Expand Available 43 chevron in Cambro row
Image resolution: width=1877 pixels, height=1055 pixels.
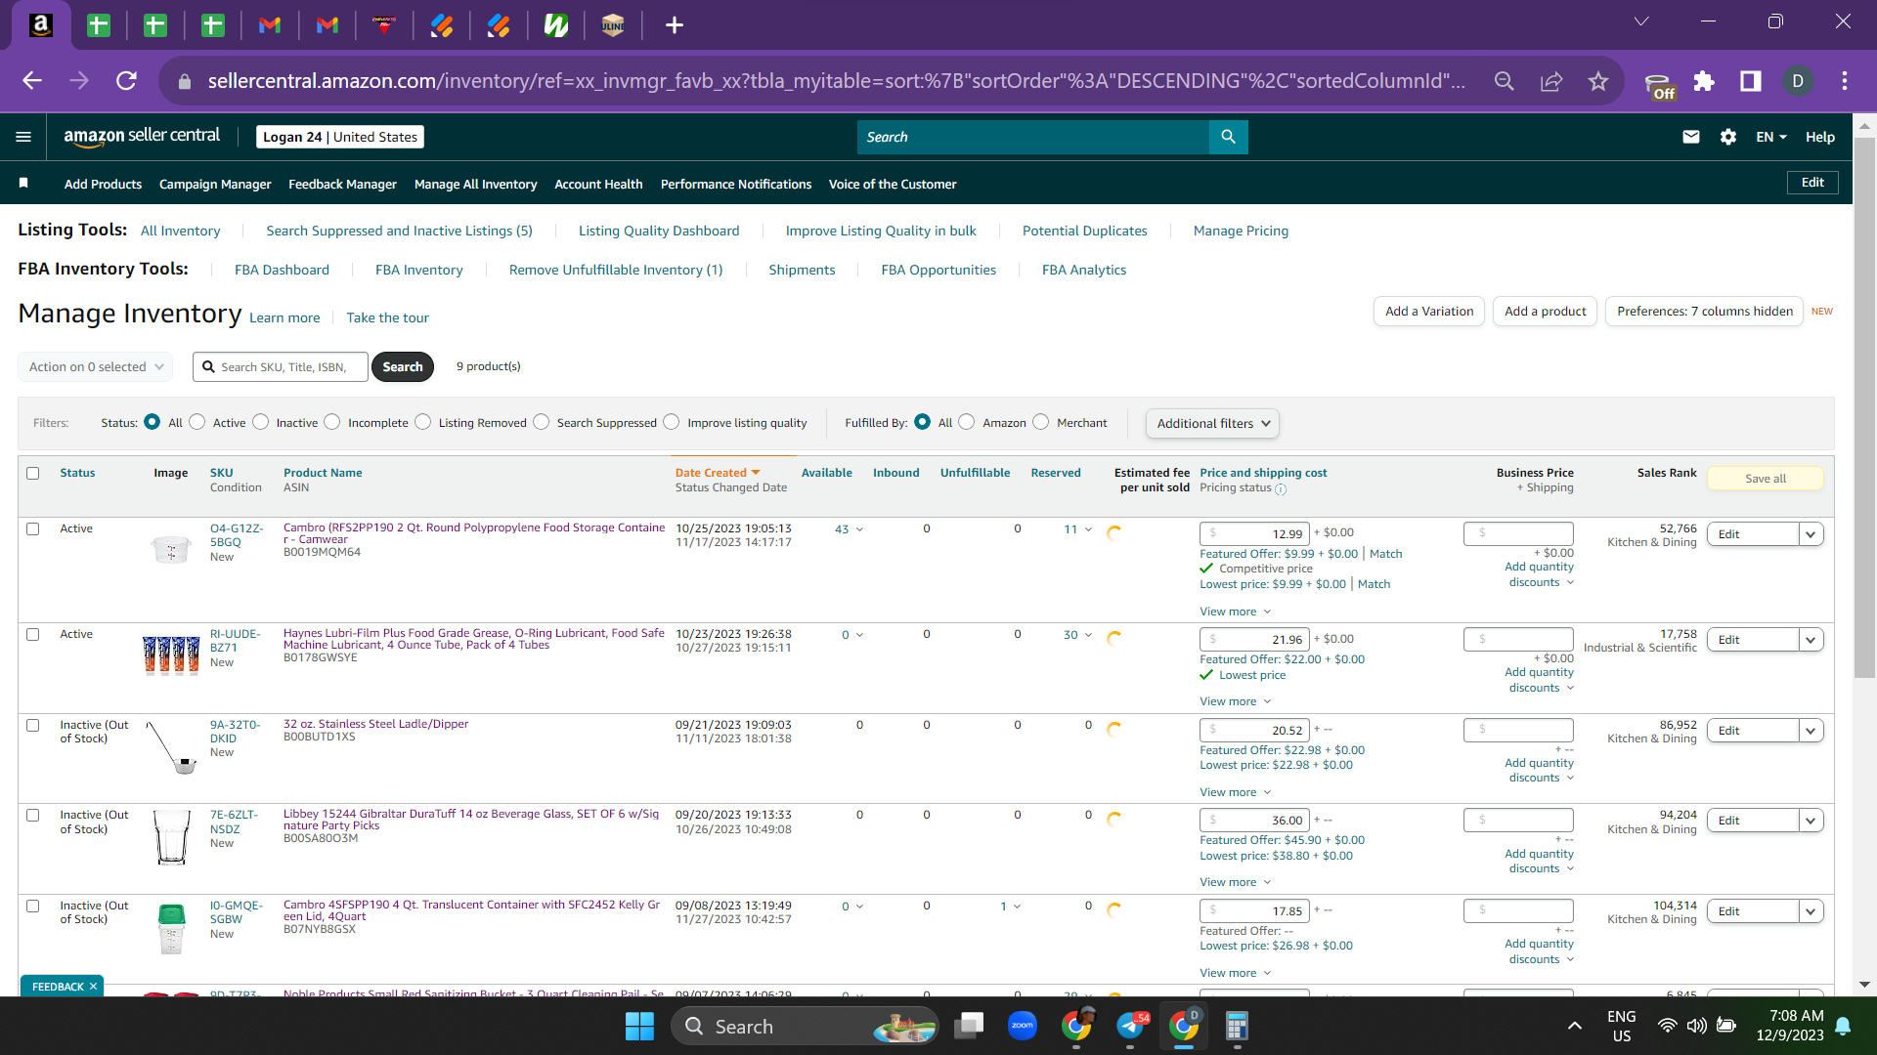859,529
